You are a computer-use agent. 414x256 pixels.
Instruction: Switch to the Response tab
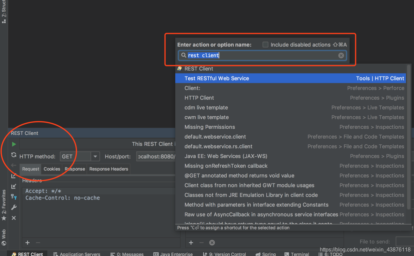[x=75, y=169]
